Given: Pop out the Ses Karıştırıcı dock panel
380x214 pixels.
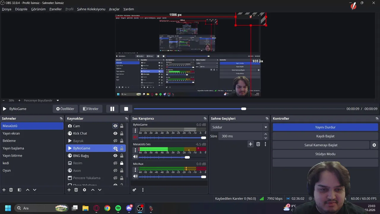Looking at the screenshot, I should pyautogui.click(x=205, y=119).
